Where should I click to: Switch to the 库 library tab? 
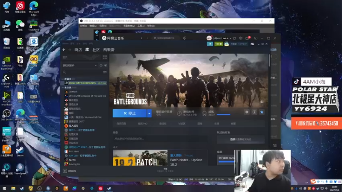tap(87, 49)
